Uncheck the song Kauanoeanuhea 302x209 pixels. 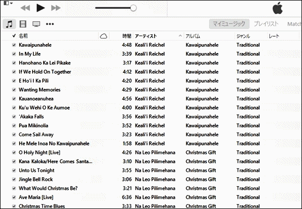pyautogui.click(x=14, y=99)
